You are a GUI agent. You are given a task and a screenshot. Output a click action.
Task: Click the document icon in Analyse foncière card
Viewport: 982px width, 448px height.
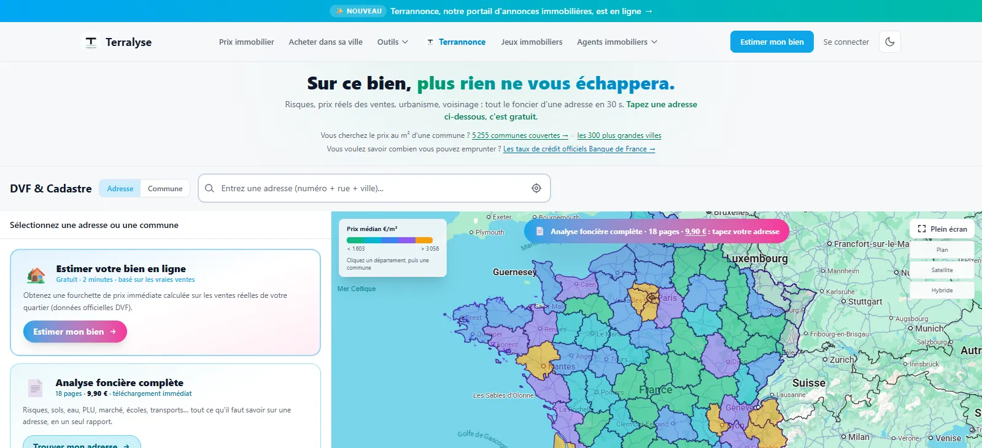coord(36,388)
